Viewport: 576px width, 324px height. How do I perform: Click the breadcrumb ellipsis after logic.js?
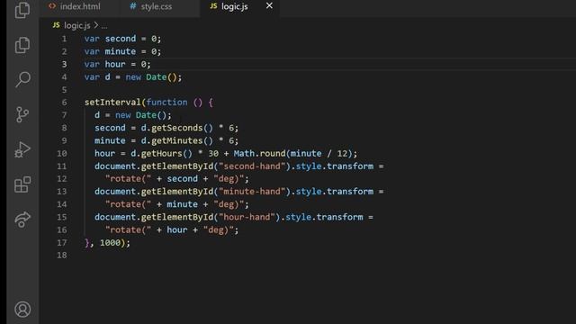(104, 26)
